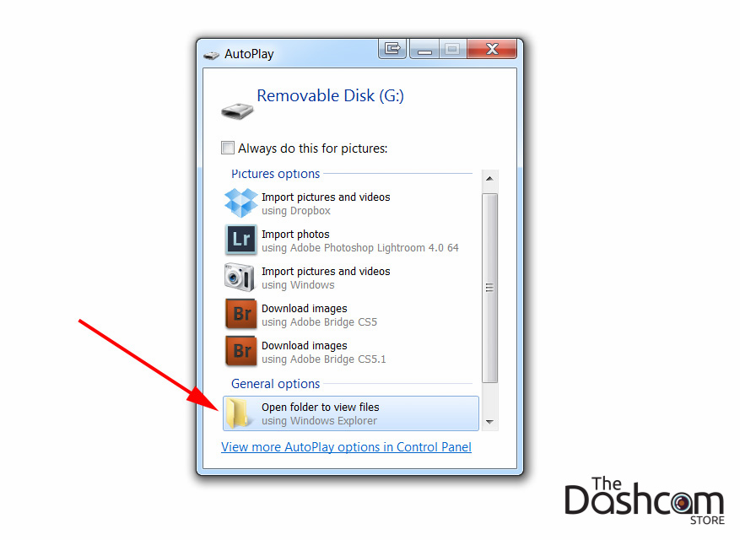Minimize the AutoPlay window
This screenshot has height=540, width=740.
tap(424, 49)
